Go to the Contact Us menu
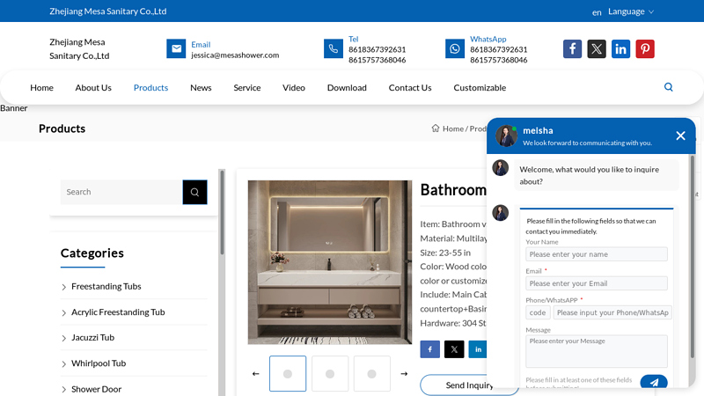This screenshot has width=704, height=396. point(410,87)
